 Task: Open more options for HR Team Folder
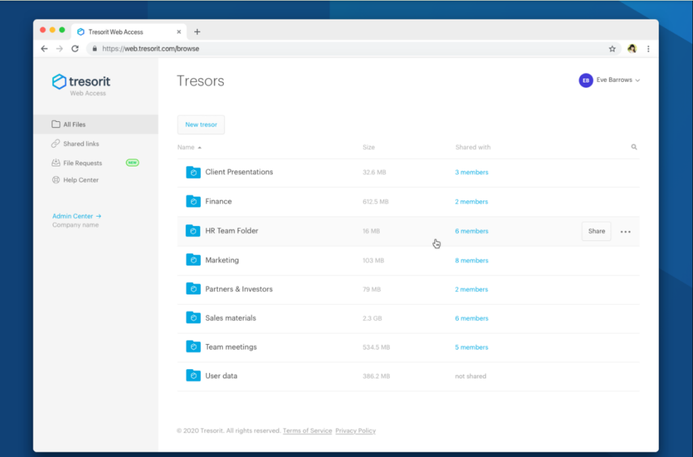(625, 231)
